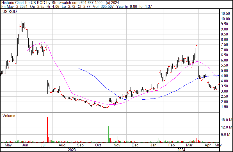Click the 9.50 price axis label
Screen dimensions: 233x152
[x=224, y=24]
